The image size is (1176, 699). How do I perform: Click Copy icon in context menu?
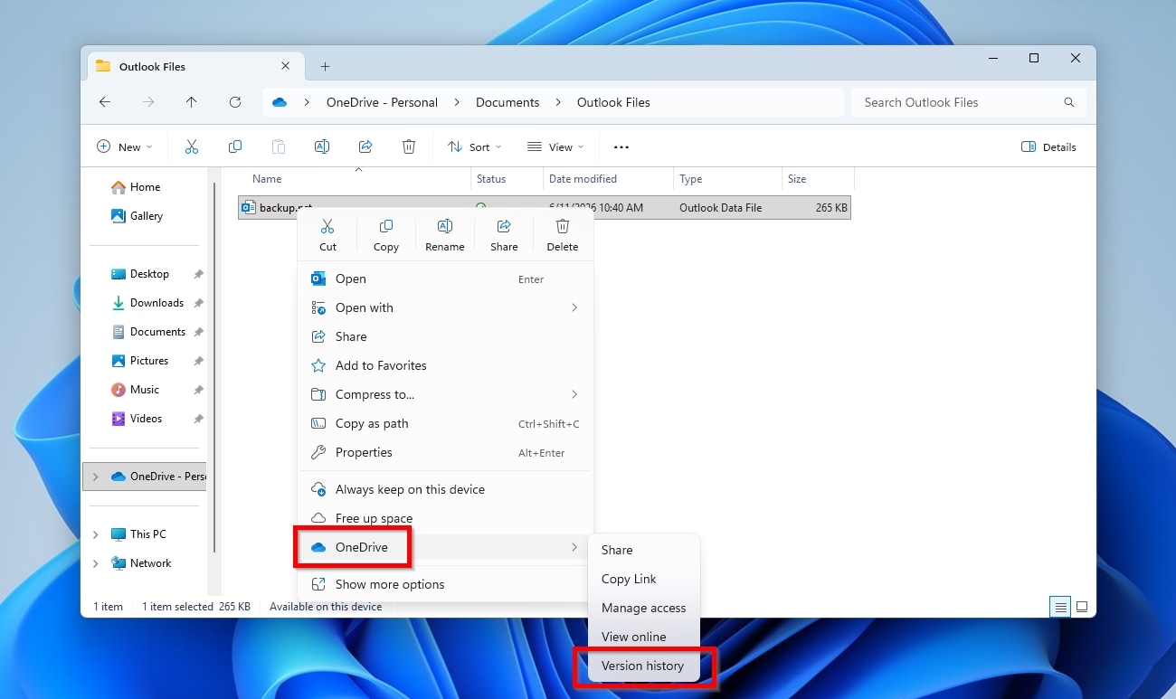386,226
